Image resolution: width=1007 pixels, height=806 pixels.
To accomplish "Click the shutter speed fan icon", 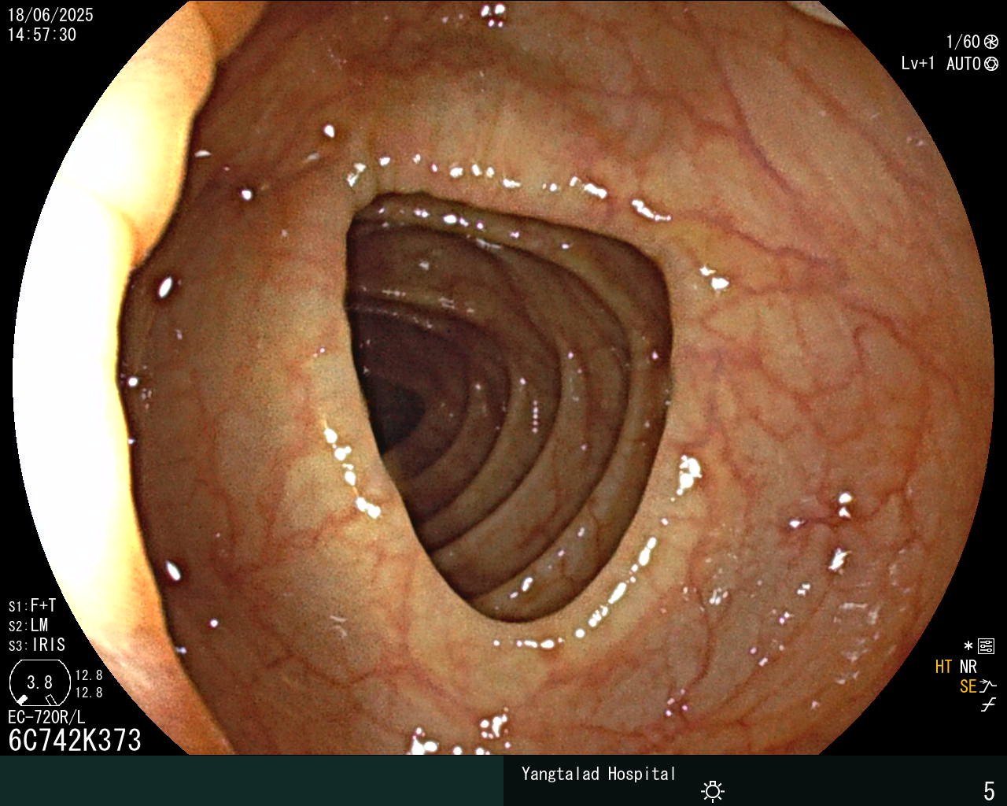I will (991, 43).
